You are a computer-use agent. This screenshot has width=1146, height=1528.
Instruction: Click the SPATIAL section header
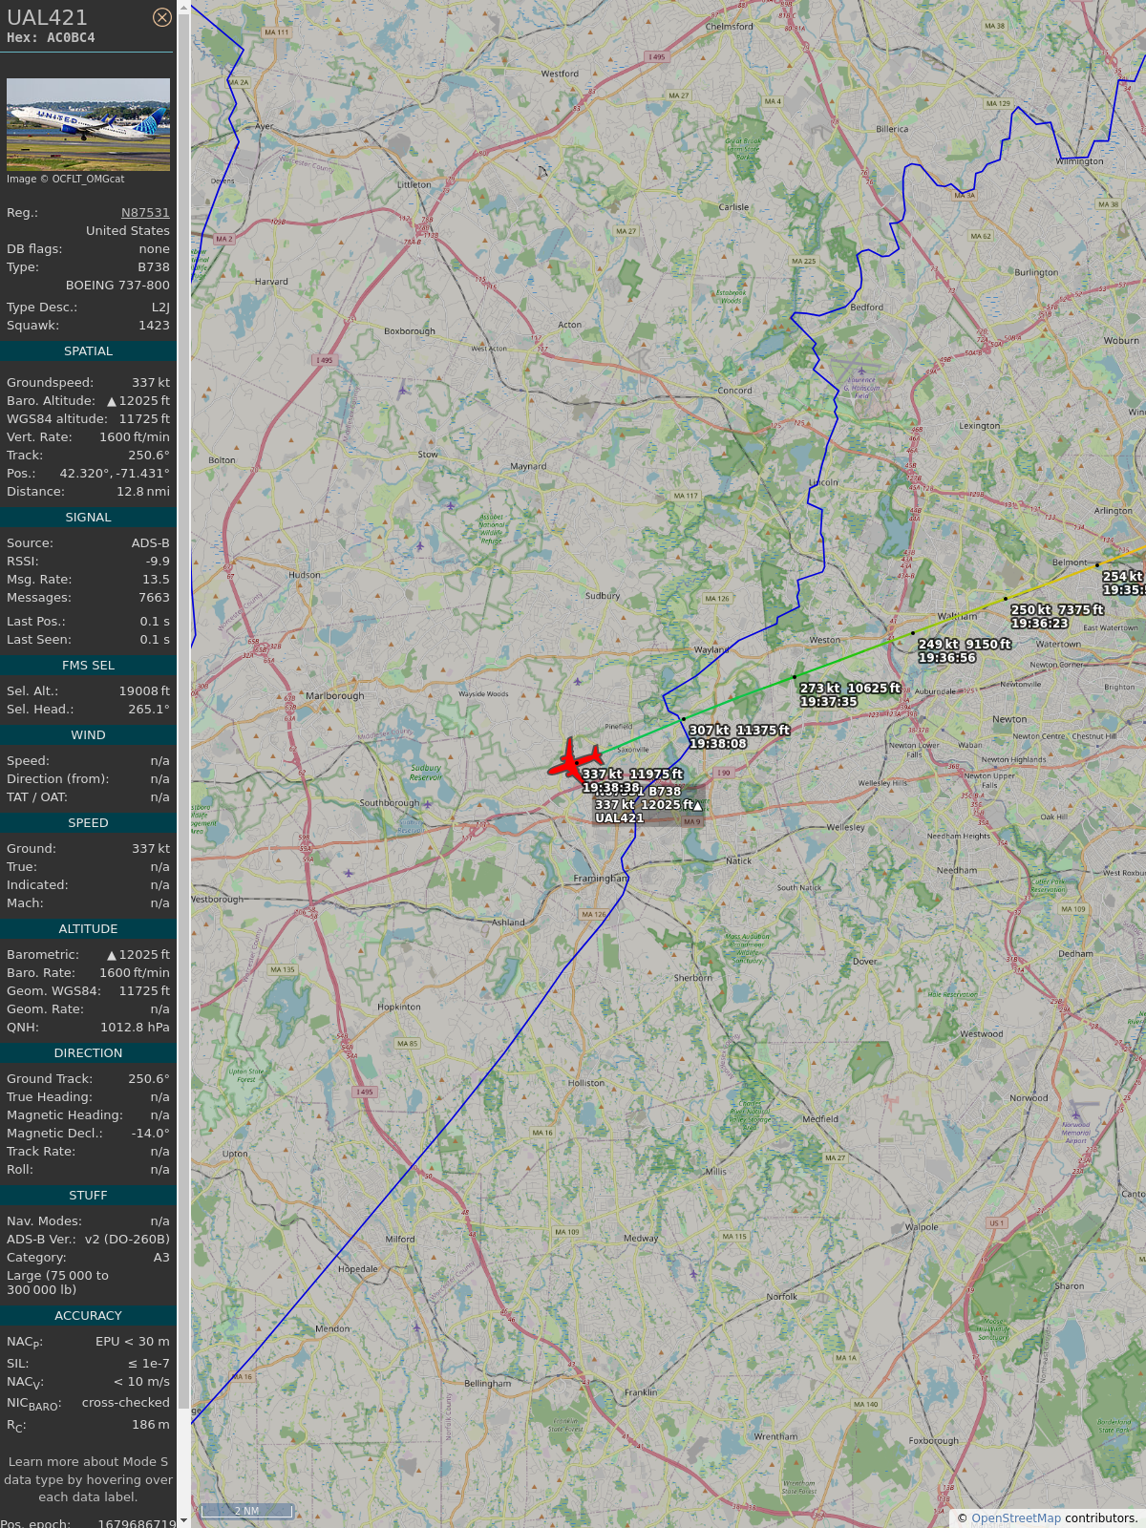click(88, 351)
